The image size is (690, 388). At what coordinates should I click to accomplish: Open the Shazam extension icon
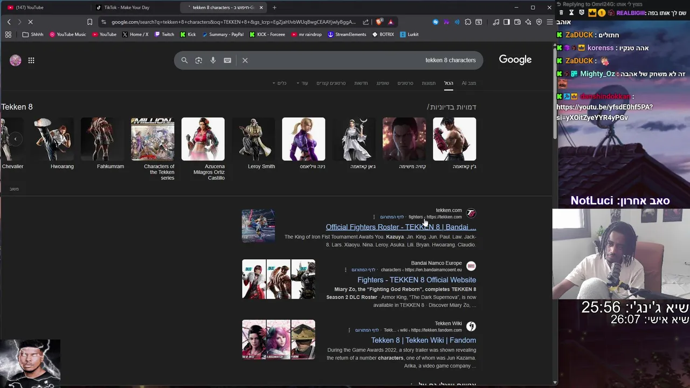(x=436, y=22)
